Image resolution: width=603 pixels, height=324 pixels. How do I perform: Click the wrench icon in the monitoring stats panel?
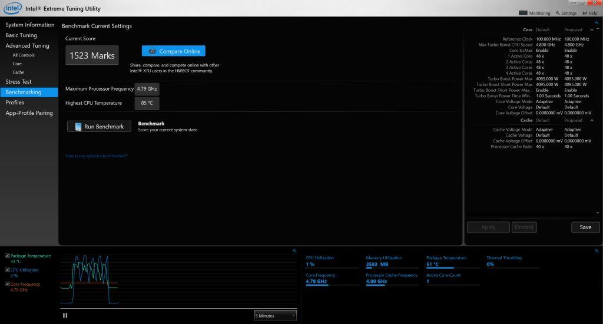pos(597,250)
